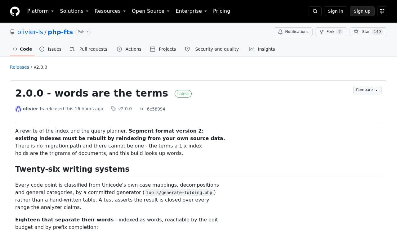
Task: Click the Notifications bell button
Action: click(293, 32)
